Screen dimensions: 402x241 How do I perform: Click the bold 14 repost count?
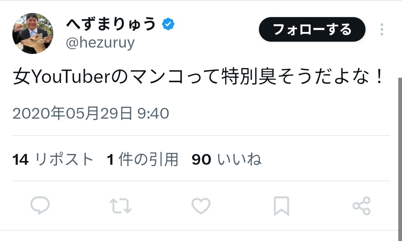(20, 160)
